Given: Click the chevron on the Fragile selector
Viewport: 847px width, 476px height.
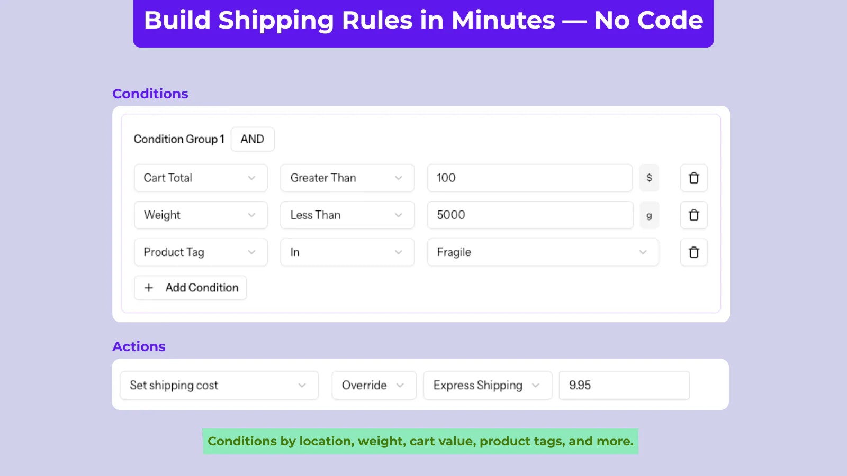Looking at the screenshot, I should tap(643, 252).
